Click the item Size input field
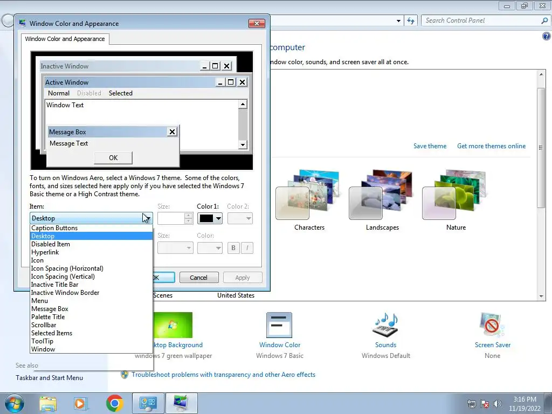Screen dimensions: 552x414 171,218
